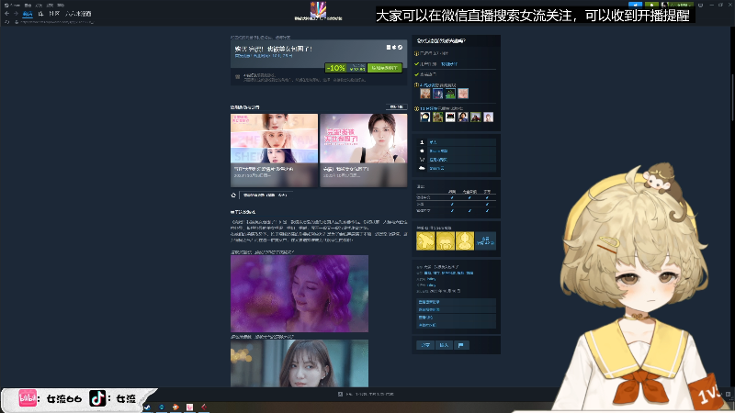Open the first gold achievement icon
Viewport: 735px width, 413px height.
pos(425,240)
